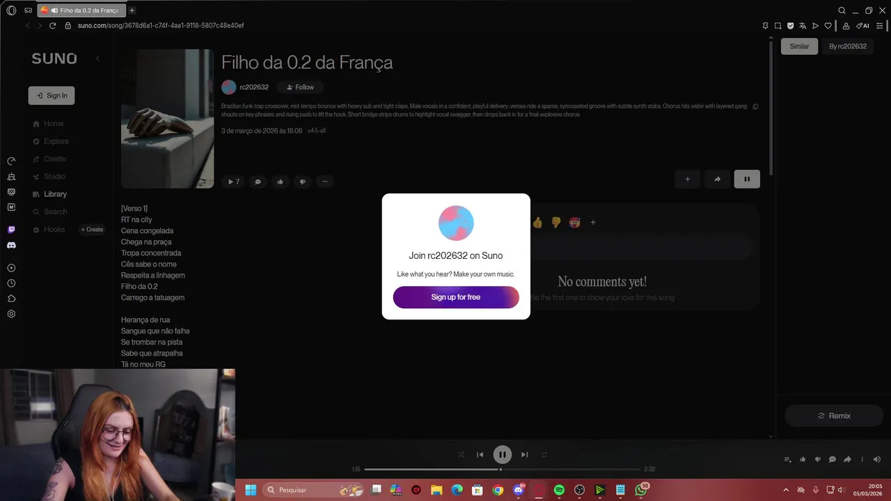
Task: Click the + Create hooks button
Action: pyautogui.click(x=92, y=230)
